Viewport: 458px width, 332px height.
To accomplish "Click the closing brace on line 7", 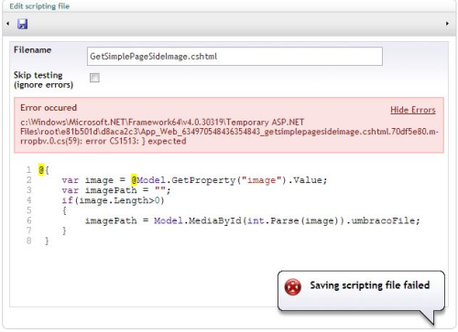I will pyautogui.click(x=64, y=230).
